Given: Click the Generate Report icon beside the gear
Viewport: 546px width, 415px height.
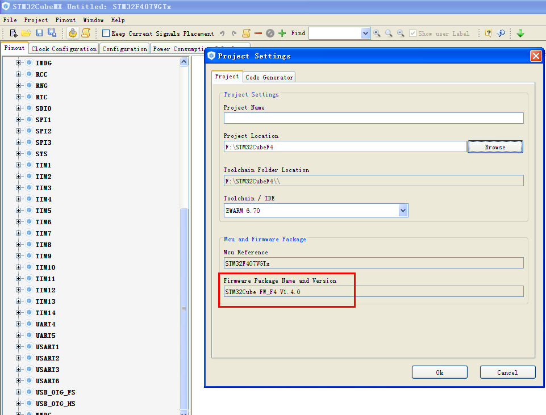Looking at the screenshot, I should (x=86, y=33).
